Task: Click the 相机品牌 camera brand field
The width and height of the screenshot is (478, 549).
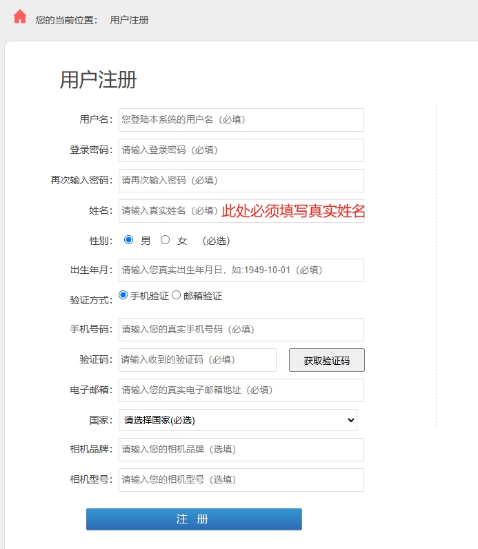Action: pos(241,450)
